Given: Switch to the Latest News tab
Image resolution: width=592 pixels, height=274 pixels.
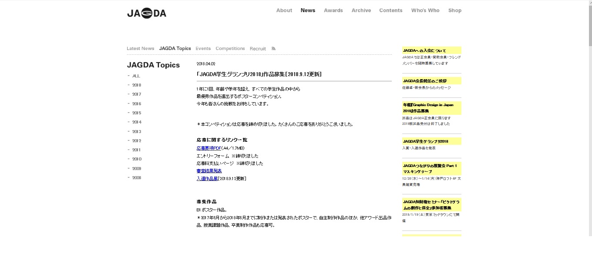Looking at the screenshot, I should coord(141,48).
